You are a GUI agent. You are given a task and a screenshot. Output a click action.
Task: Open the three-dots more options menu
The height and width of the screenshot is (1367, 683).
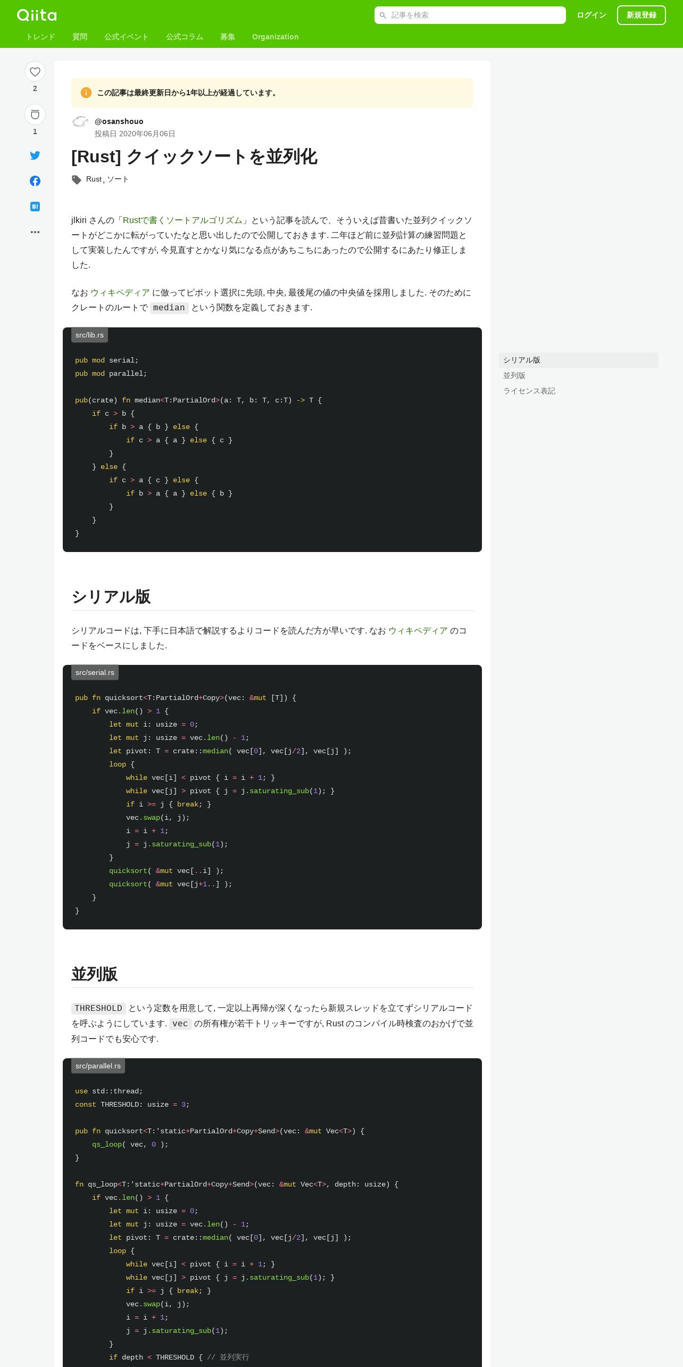tap(35, 232)
